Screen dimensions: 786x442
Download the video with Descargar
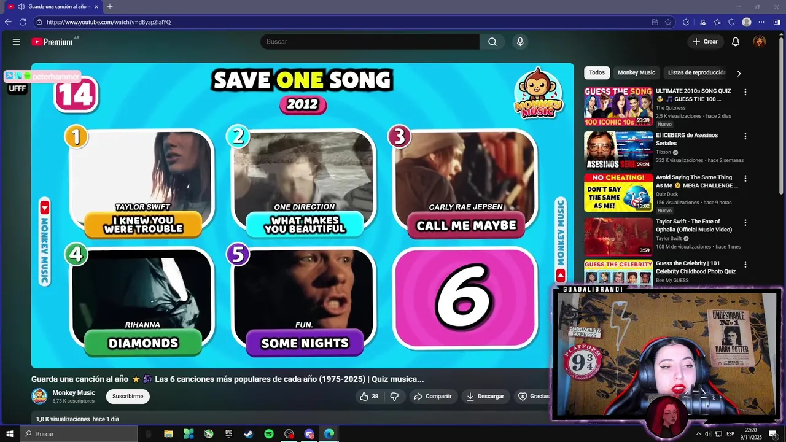tap(485, 397)
